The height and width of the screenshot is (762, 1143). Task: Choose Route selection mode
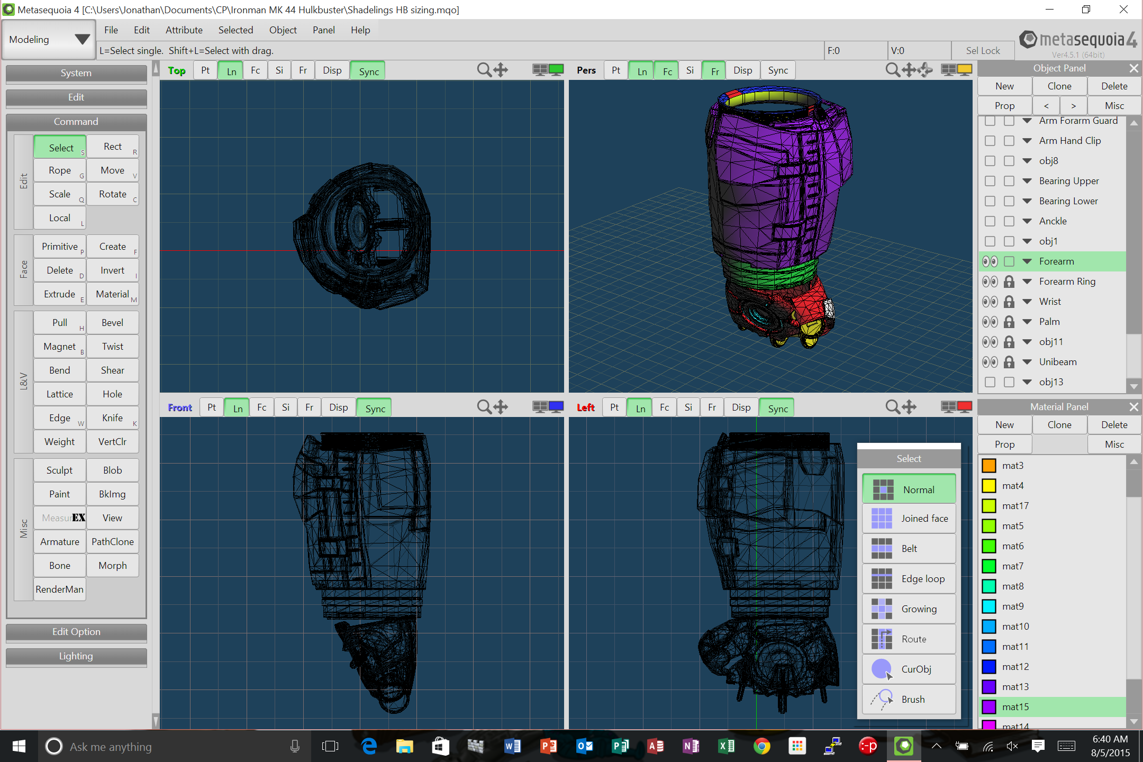click(x=909, y=639)
